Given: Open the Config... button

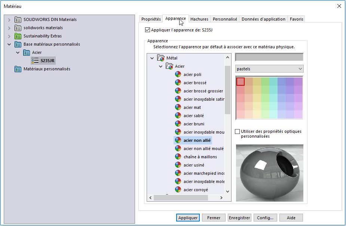Looking at the screenshot, I should pos(265,218).
